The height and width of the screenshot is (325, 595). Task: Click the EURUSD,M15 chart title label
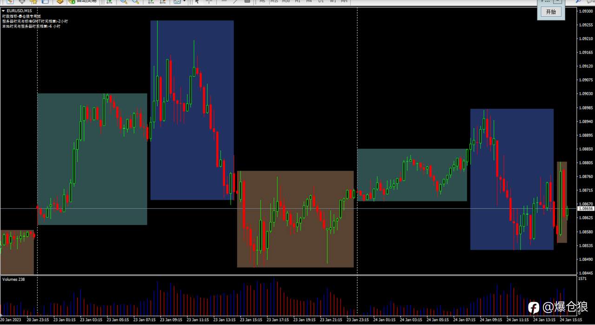tap(20, 11)
